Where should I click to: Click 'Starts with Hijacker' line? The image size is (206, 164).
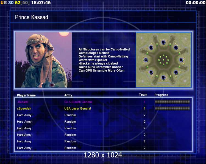(x=93, y=60)
